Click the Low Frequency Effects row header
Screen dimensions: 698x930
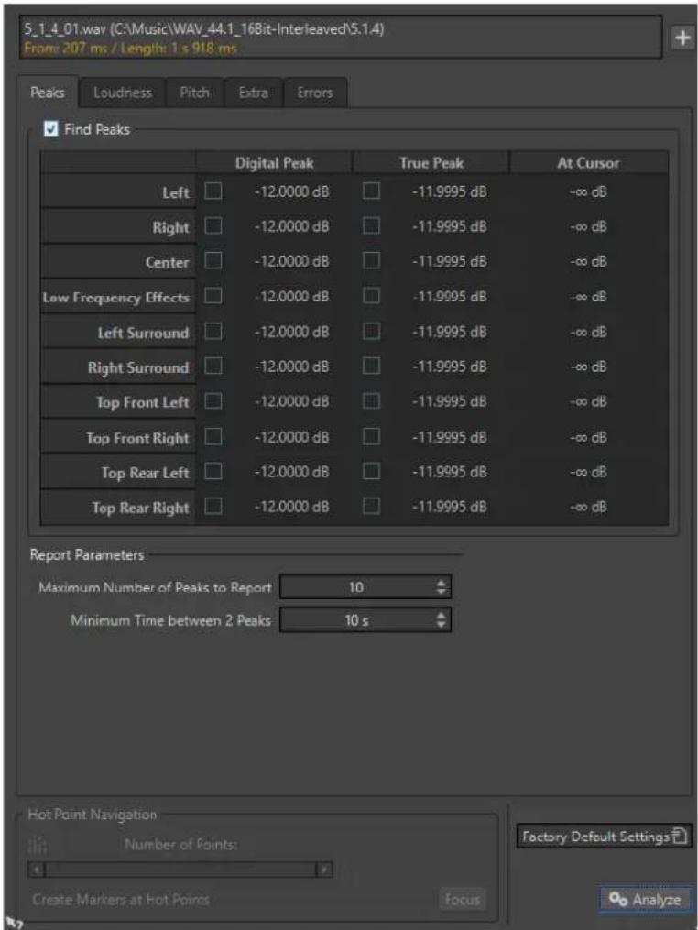(118, 297)
